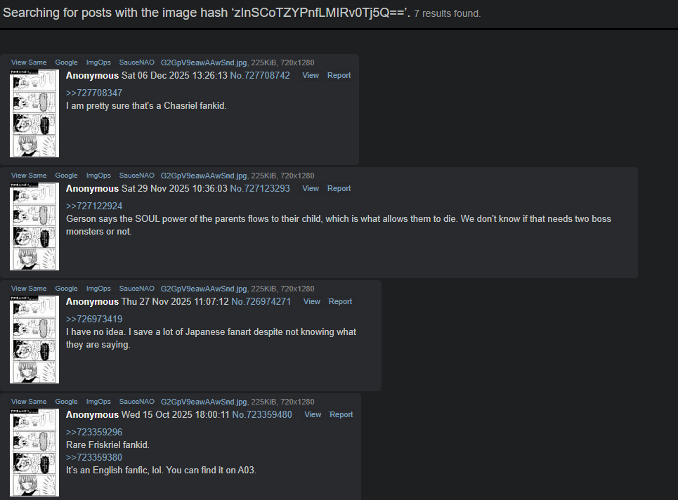Screen dimensions: 678x500
Task: Follow quote link >>723359296
Action: coord(94,432)
